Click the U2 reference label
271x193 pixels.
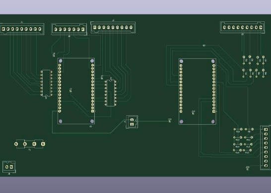[x=204, y=46]
